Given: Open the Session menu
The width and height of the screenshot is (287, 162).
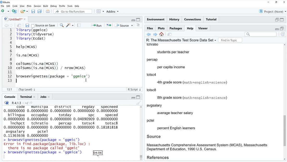Looking at the screenshot, I should tap(37, 6).
